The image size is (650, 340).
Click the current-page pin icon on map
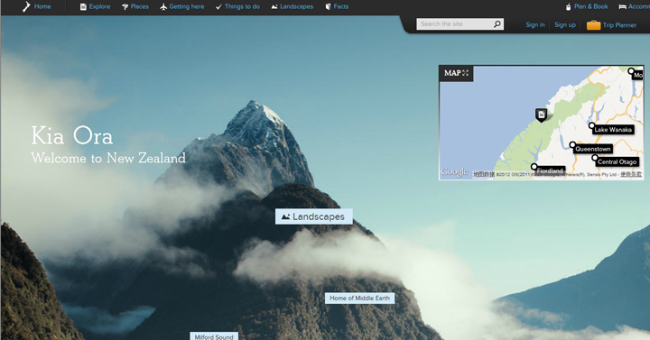541,115
